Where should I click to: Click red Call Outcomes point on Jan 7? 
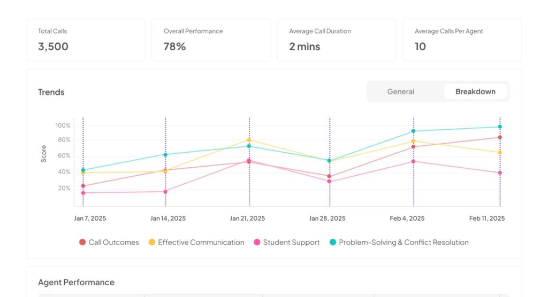83,186
